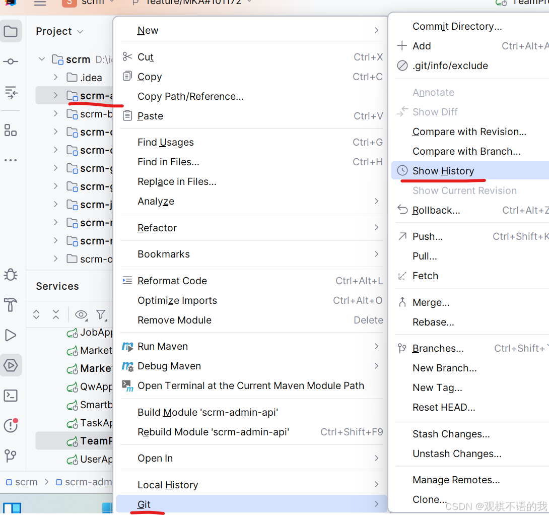Select the QwApp service entry

tap(89, 387)
